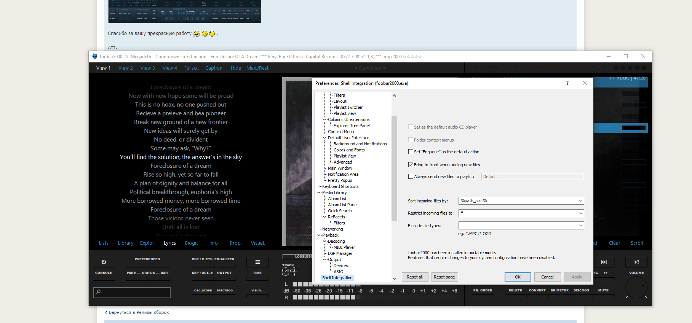The width and height of the screenshot is (692, 323).
Task: Enable 'Set Enqueue as the default action'
Action: [411, 152]
